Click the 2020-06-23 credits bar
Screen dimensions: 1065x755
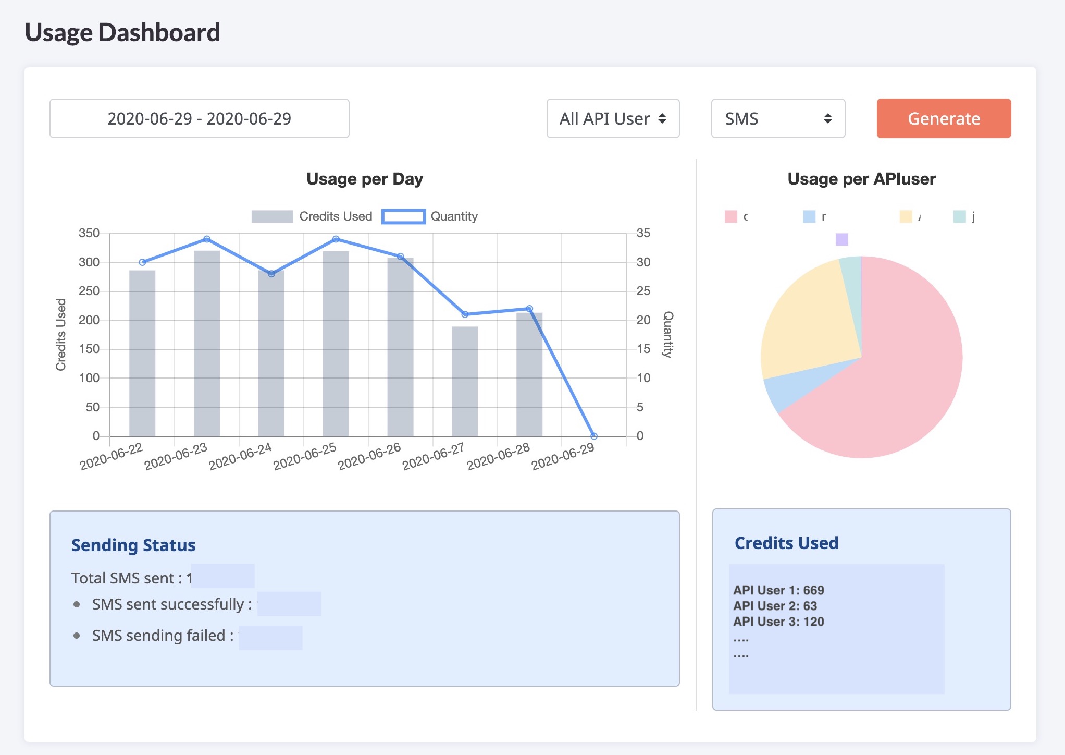point(207,343)
